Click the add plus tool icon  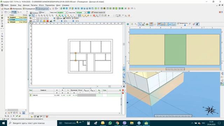(x=108, y=15)
